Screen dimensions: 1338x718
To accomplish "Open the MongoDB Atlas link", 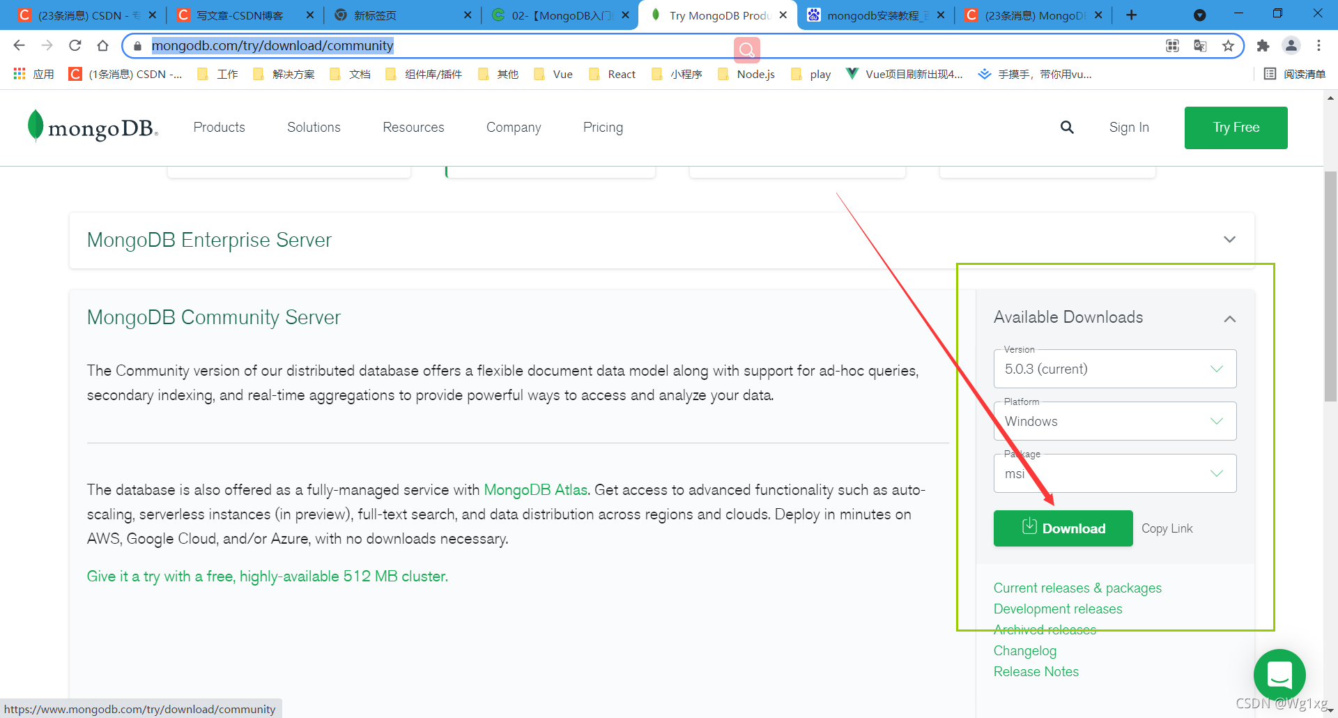I will [x=535, y=490].
